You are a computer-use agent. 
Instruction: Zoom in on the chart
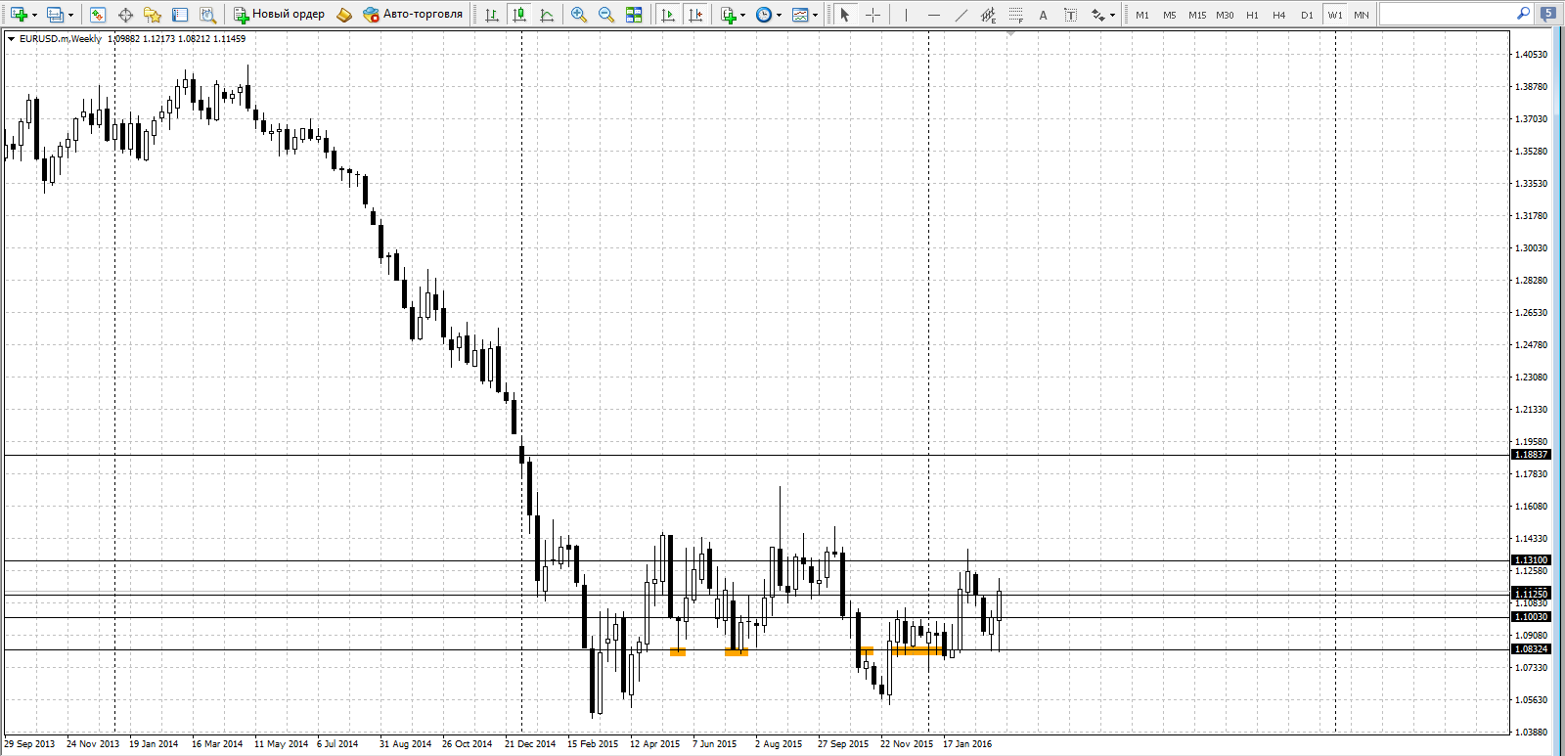(579, 15)
